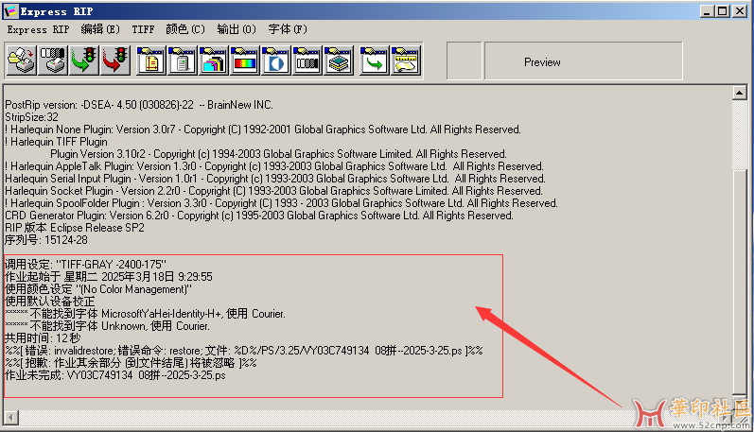
Task: Click the 'Harlequin SpoolFolder Plugin' line
Action: pos(281,203)
